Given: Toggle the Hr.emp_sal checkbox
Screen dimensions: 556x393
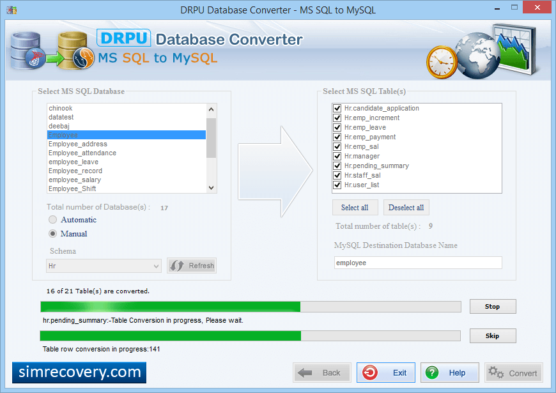Looking at the screenshot, I should point(337,146).
